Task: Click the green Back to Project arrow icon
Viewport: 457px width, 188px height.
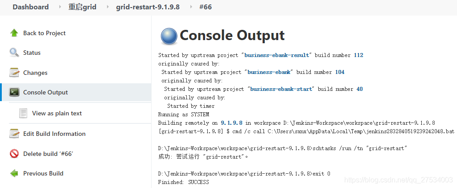Action: click(14, 33)
